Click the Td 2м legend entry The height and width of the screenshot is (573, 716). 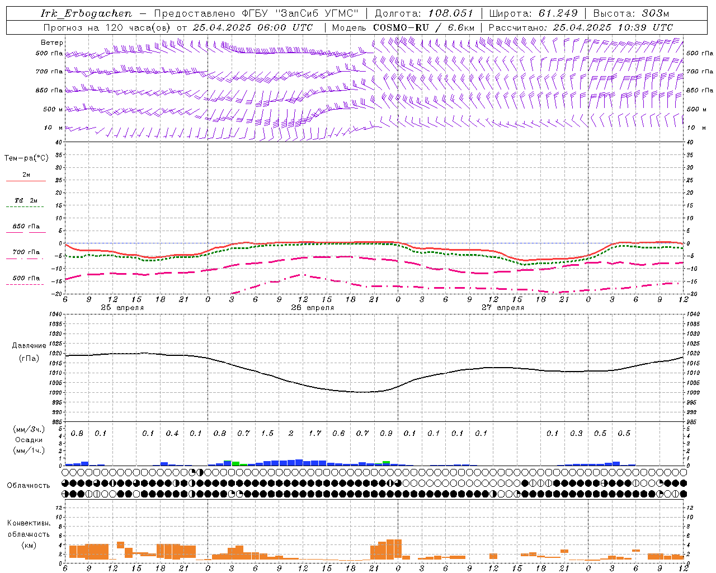pos(26,200)
